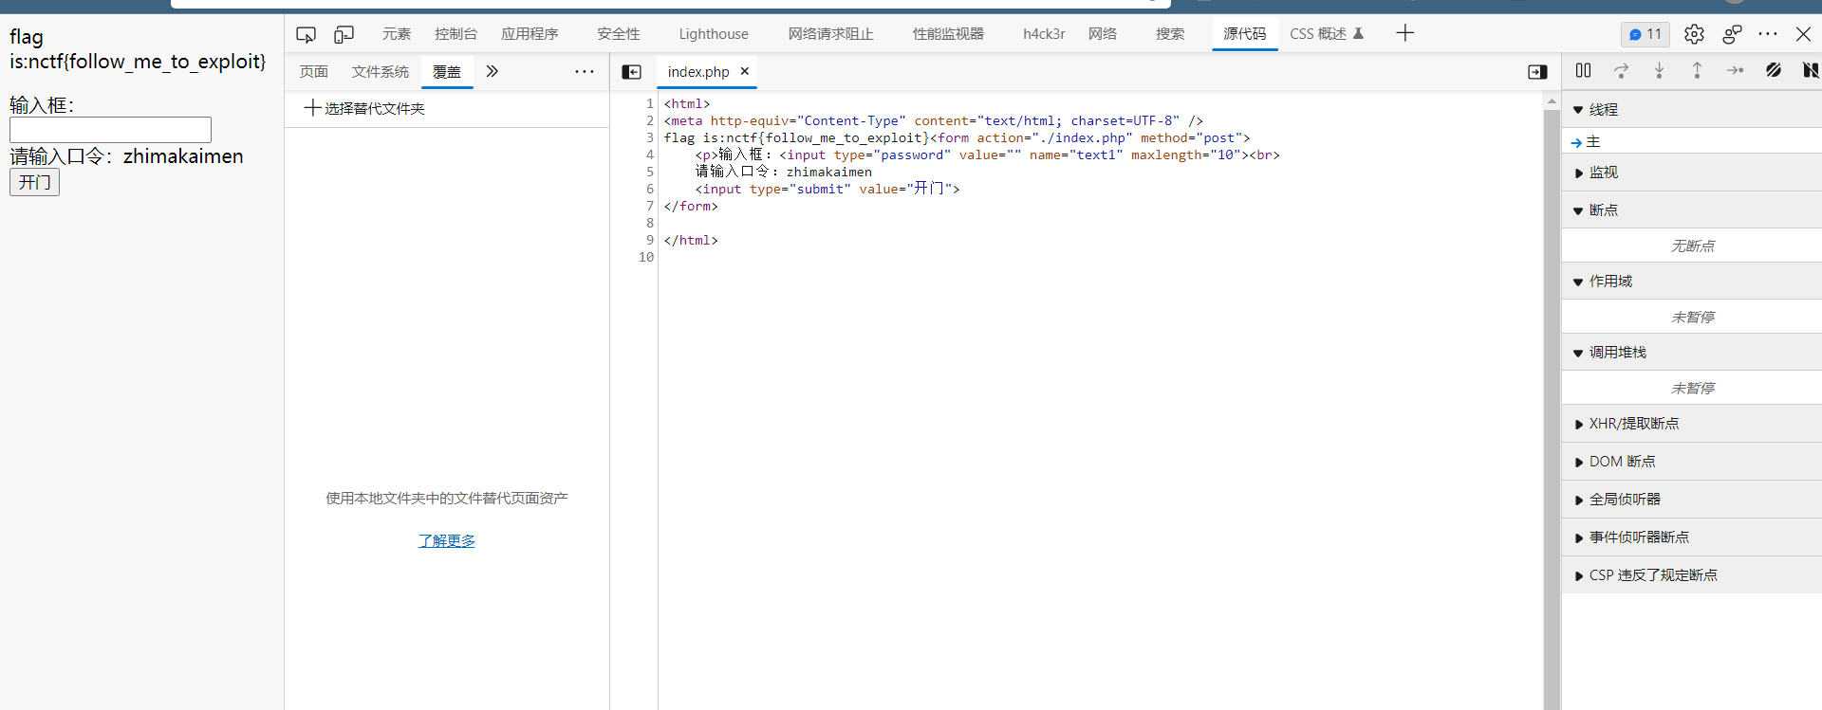
Task: Expand CSP 违反了规定断点 section
Action: pyautogui.click(x=1691, y=575)
